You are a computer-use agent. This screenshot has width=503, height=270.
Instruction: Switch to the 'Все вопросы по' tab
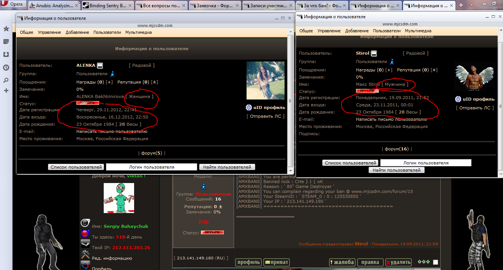161,6
